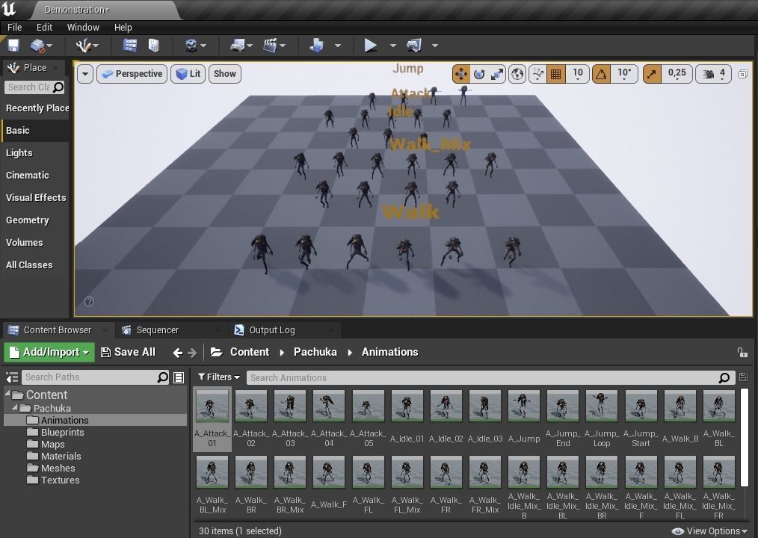Click the Blueprints toolbar icon
The image size is (758, 538).
pyautogui.click(x=238, y=46)
